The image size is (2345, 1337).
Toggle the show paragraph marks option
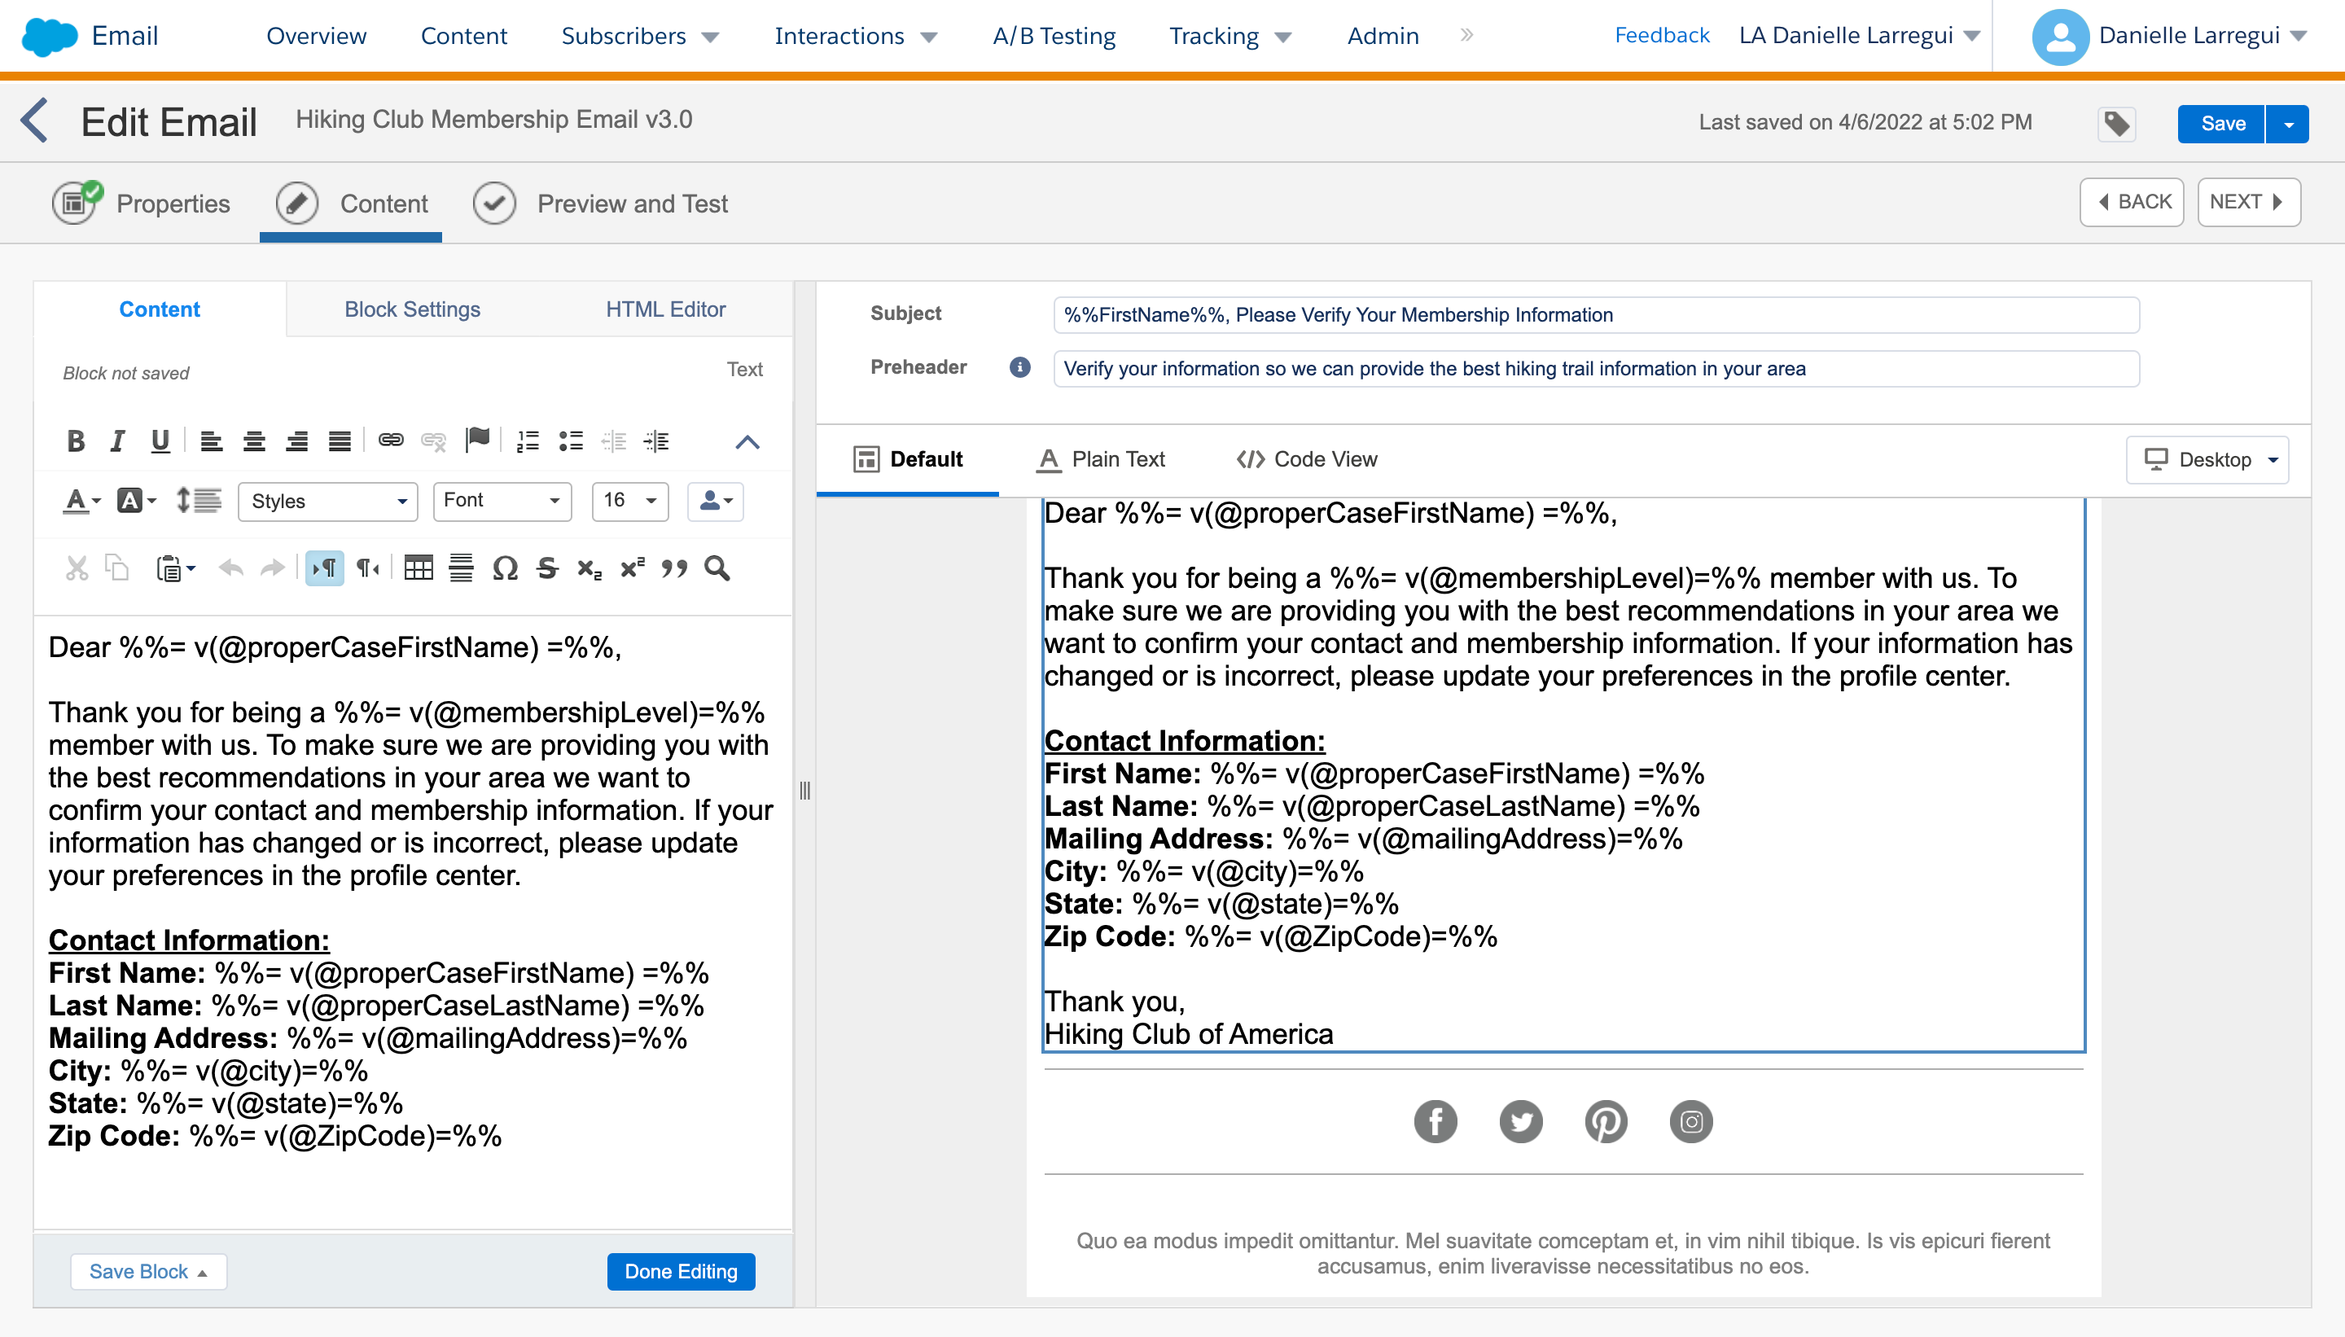325,568
